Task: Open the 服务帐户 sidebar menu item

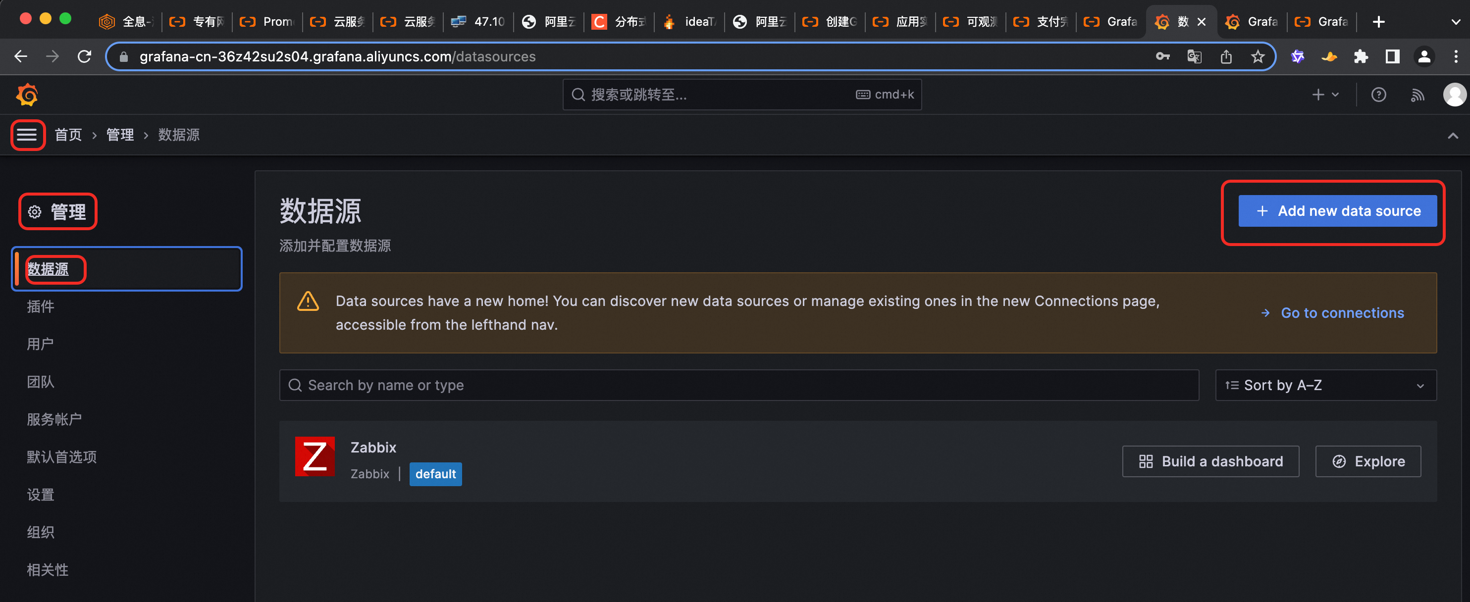Action: click(x=54, y=419)
